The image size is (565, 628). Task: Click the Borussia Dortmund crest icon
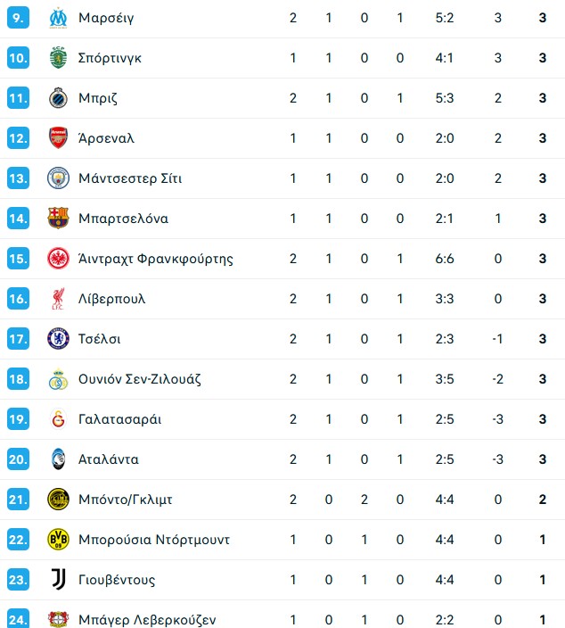[58, 540]
